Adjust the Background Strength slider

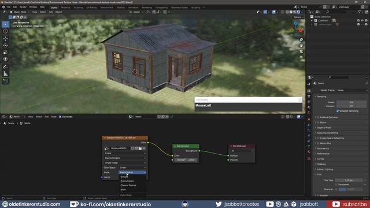(x=186, y=160)
